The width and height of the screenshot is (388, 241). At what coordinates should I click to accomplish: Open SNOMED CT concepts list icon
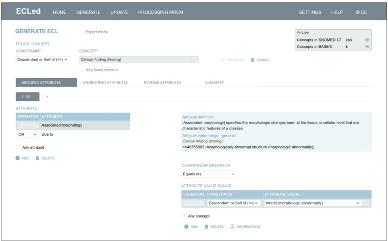pos(367,40)
